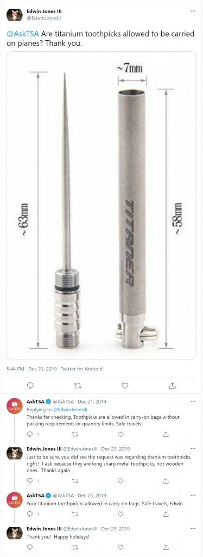Share the main toothpick tweet
Viewport: 203px width, 557px height.
[173, 386]
